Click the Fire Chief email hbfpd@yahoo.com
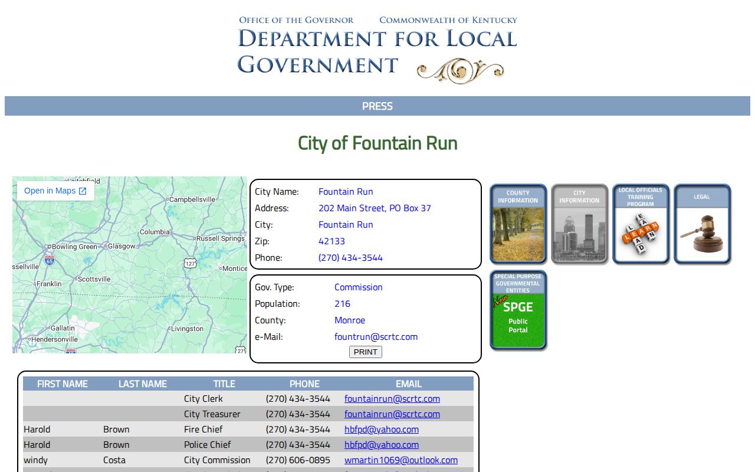Viewport: 755px width, 472px height. coord(382,430)
